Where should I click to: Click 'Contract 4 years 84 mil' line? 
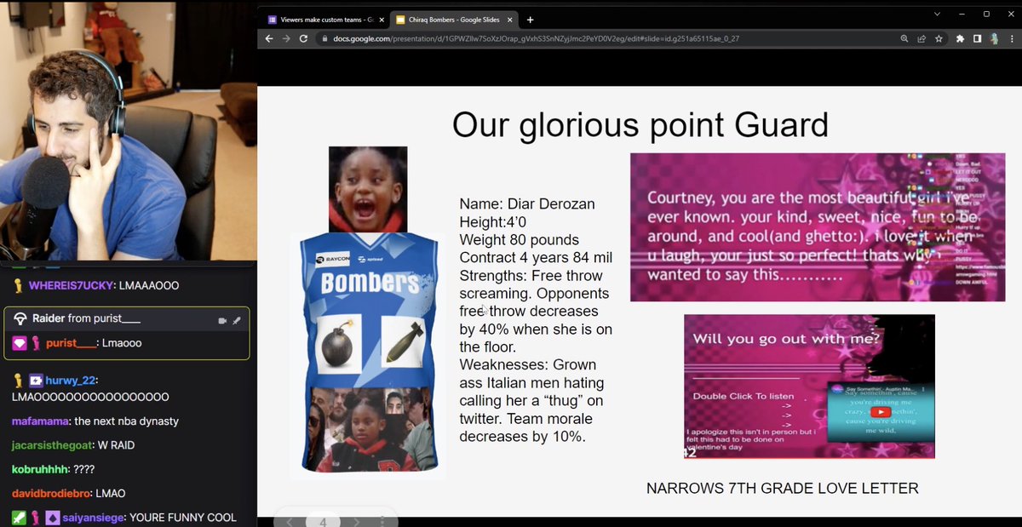[x=536, y=258]
